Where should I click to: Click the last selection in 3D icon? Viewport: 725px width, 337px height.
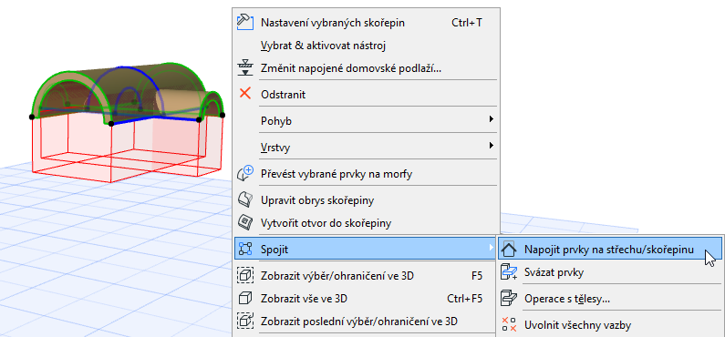pyautogui.click(x=244, y=321)
